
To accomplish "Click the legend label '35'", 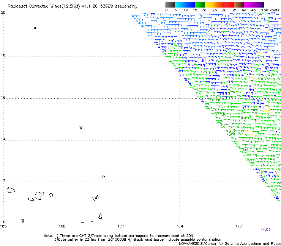I will (x=234, y=10).
